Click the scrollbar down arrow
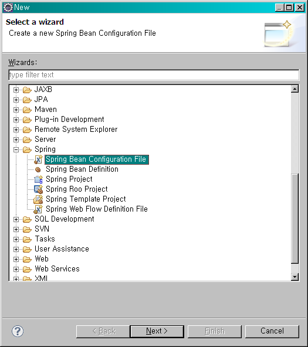The image size is (308, 347). pos(295,277)
